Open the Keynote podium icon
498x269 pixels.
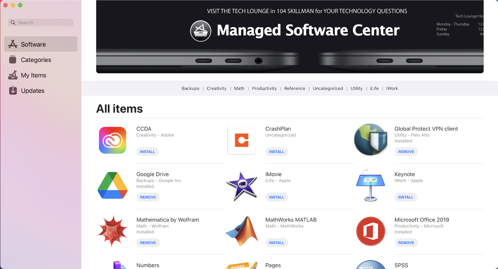(371, 186)
